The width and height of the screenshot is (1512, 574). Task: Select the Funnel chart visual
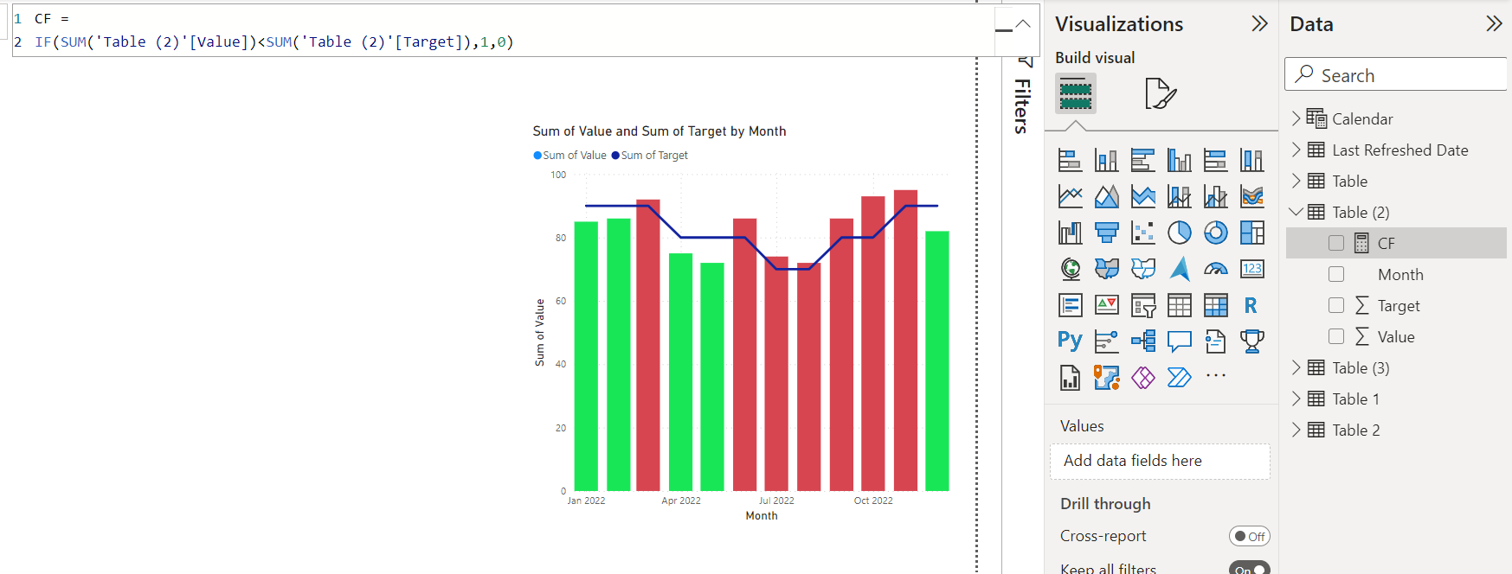1107,233
